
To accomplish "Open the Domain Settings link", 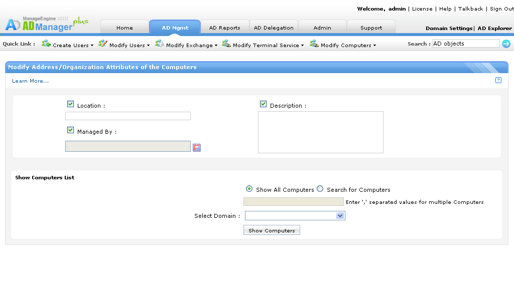I will [x=449, y=29].
